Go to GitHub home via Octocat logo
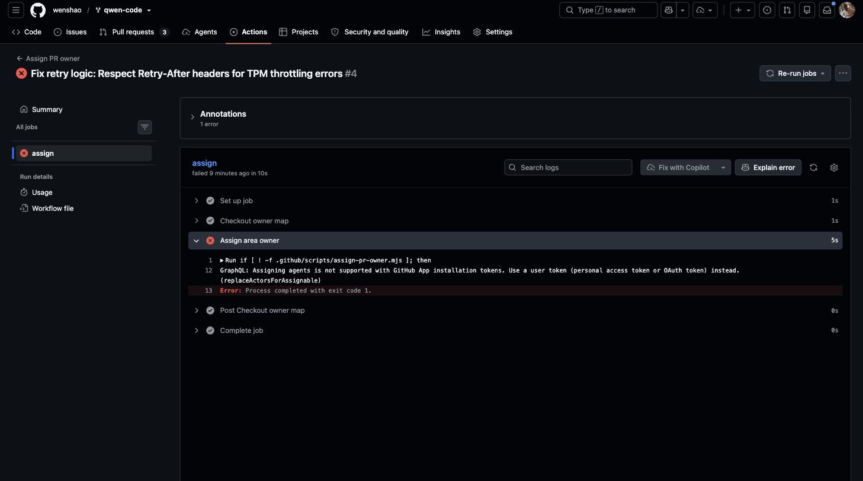This screenshot has height=481, width=863. 38,10
